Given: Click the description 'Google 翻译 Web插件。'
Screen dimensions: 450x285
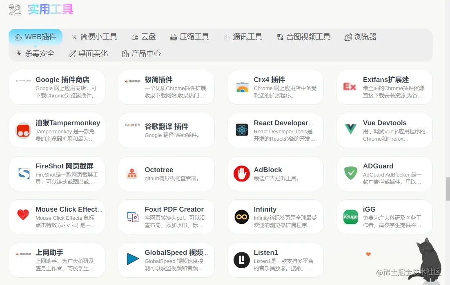Looking at the screenshot, I should (172, 135).
